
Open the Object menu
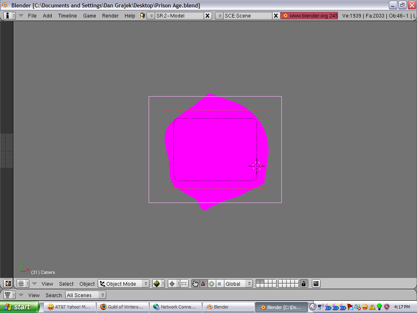click(x=87, y=284)
